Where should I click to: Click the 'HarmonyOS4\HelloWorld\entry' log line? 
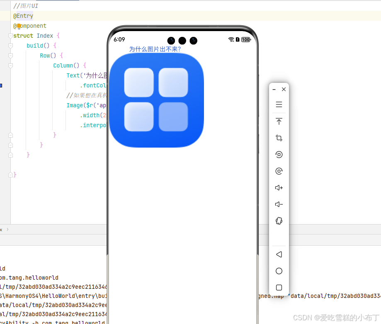coord(53,296)
